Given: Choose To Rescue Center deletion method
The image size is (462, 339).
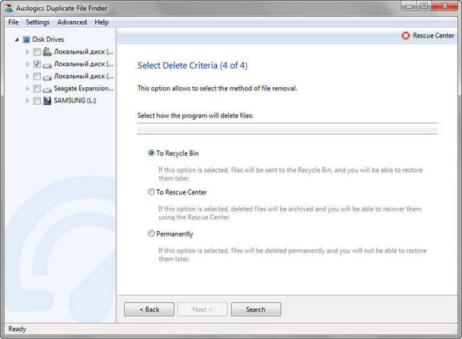Looking at the screenshot, I should (151, 193).
